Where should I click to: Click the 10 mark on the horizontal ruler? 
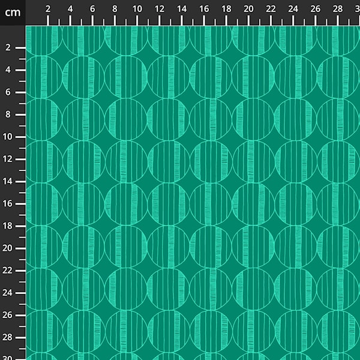137,9
